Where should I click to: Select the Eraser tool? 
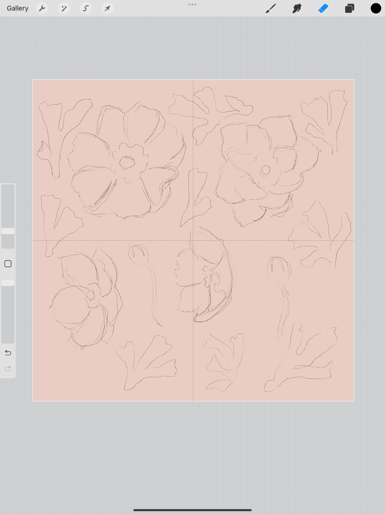(x=323, y=8)
